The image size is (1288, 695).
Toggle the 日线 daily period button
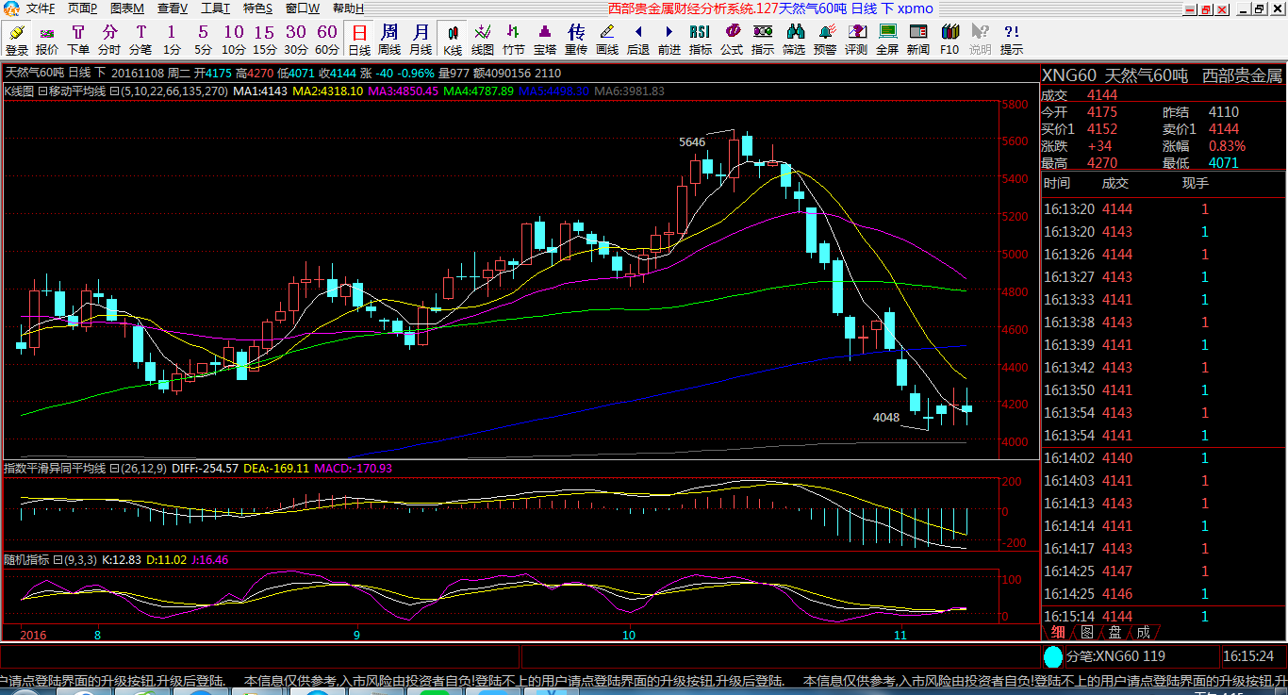coord(359,40)
